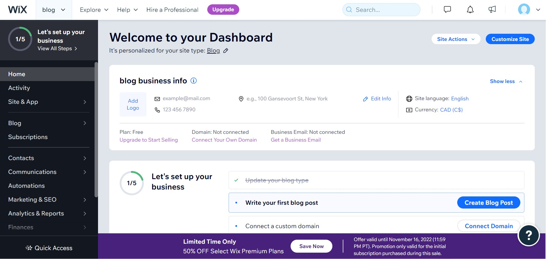546x259 pixels.
Task: Click the Customize Site button
Action: [x=510, y=39]
